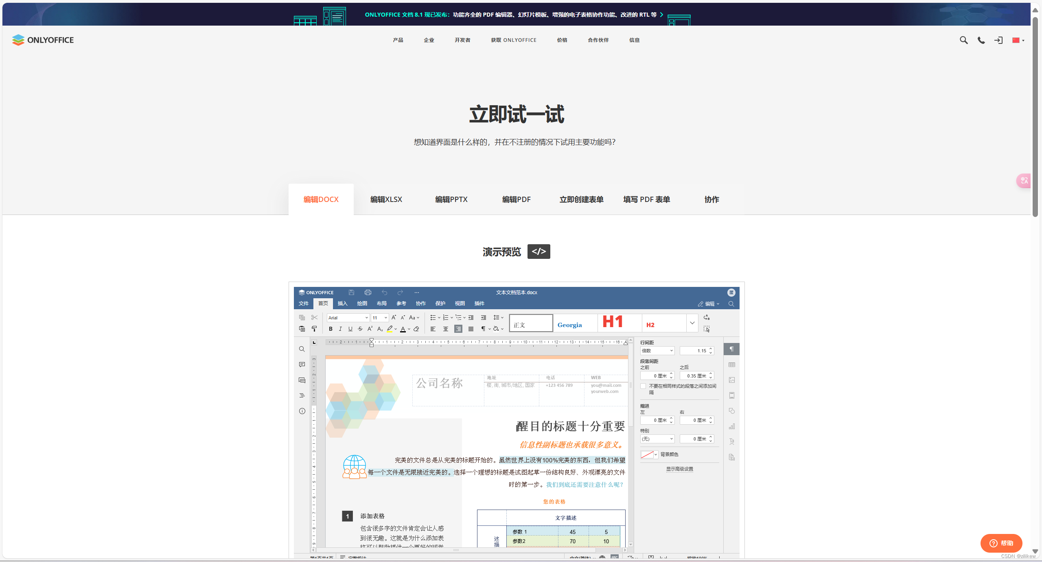Open Shape settings in right sidebar
The height and width of the screenshot is (562, 1042).
pos(731,411)
